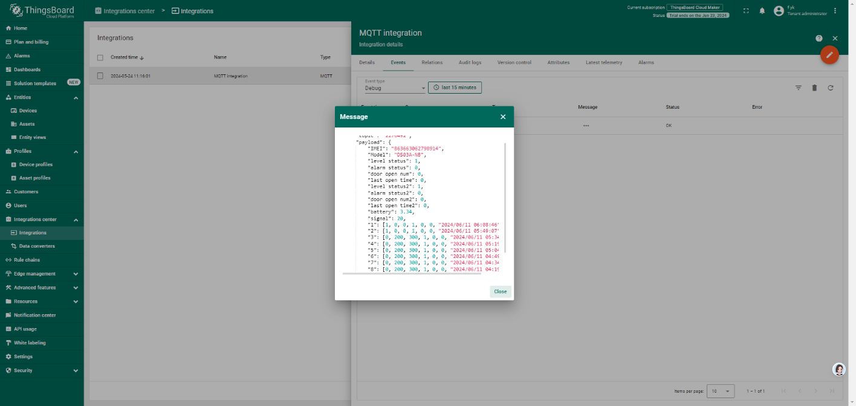This screenshot has width=856, height=406.
Task: Open items per page dropdown
Action: click(x=721, y=391)
